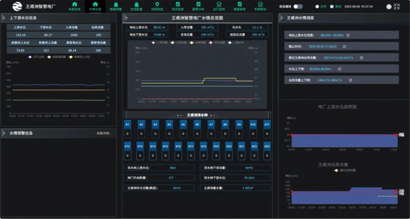Click the edit icon beside 水位上下限
This screenshot has width=410, height=219.
tap(340, 69)
